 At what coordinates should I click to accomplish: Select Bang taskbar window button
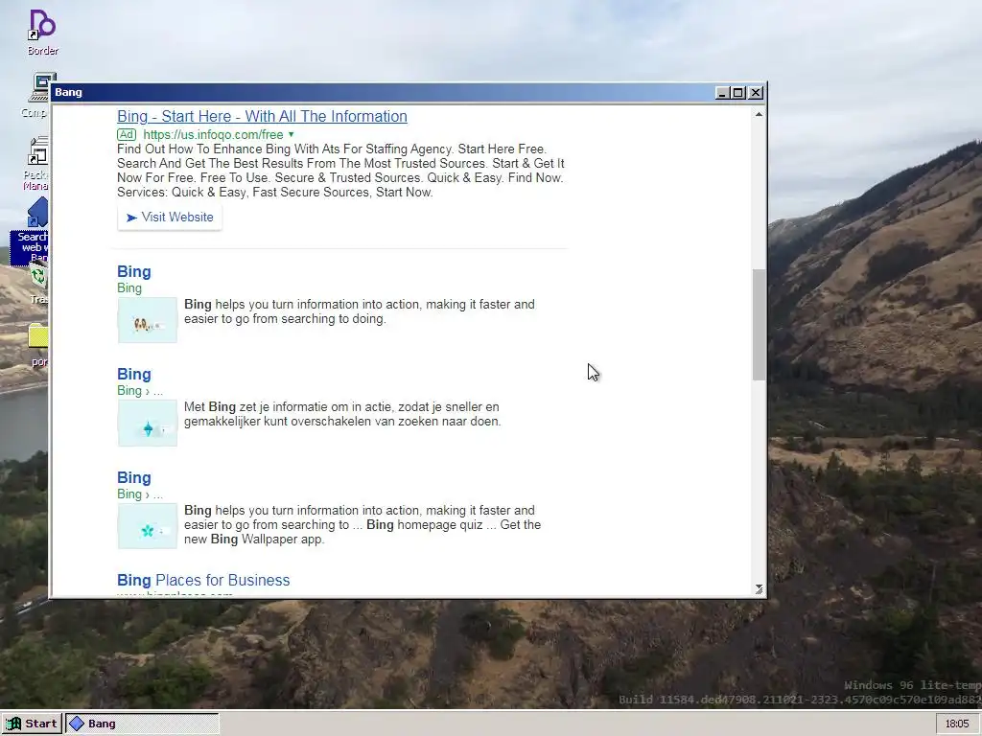(x=142, y=724)
